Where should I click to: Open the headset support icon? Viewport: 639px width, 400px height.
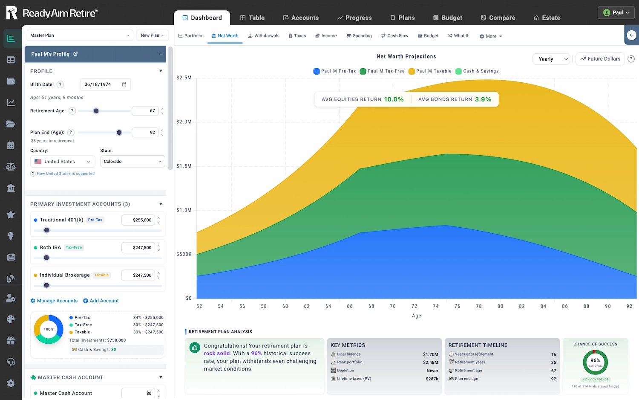pos(11,362)
